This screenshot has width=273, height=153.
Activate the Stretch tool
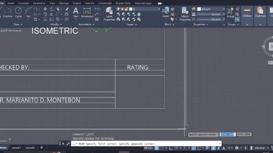(x=45, y=19)
